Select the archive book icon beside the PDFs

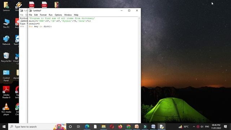click(57, 5)
